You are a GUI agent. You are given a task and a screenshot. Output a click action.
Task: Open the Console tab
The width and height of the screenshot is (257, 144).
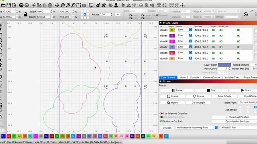(194, 77)
